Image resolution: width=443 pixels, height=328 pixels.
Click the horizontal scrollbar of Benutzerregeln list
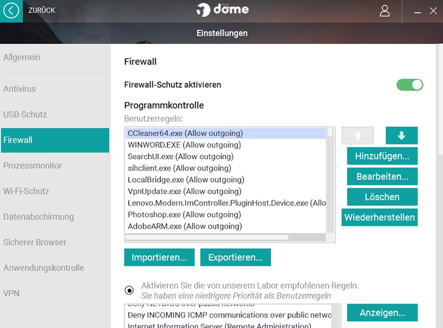[225, 237]
